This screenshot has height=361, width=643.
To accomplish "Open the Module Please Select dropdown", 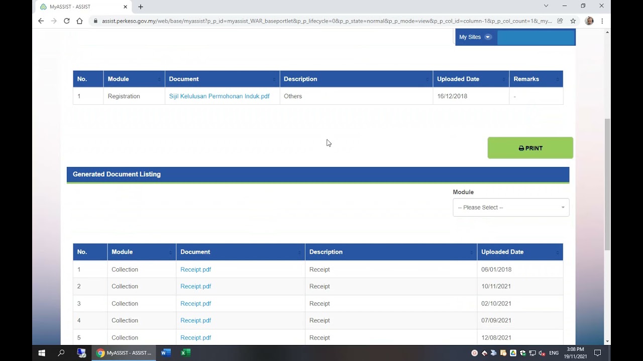I will (x=511, y=208).
